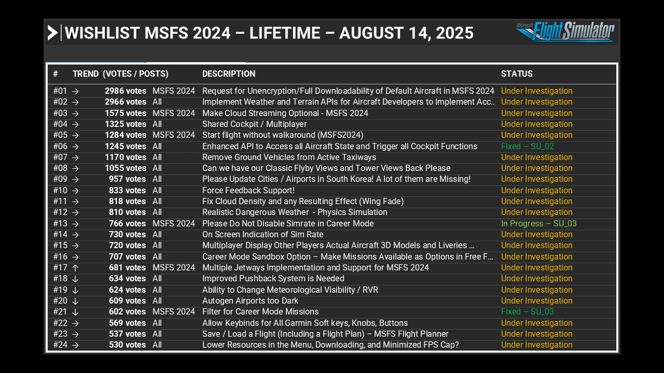Click 'Filter for Career Mode Missions' entry
This screenshot has width=664, height=373.
260,312
